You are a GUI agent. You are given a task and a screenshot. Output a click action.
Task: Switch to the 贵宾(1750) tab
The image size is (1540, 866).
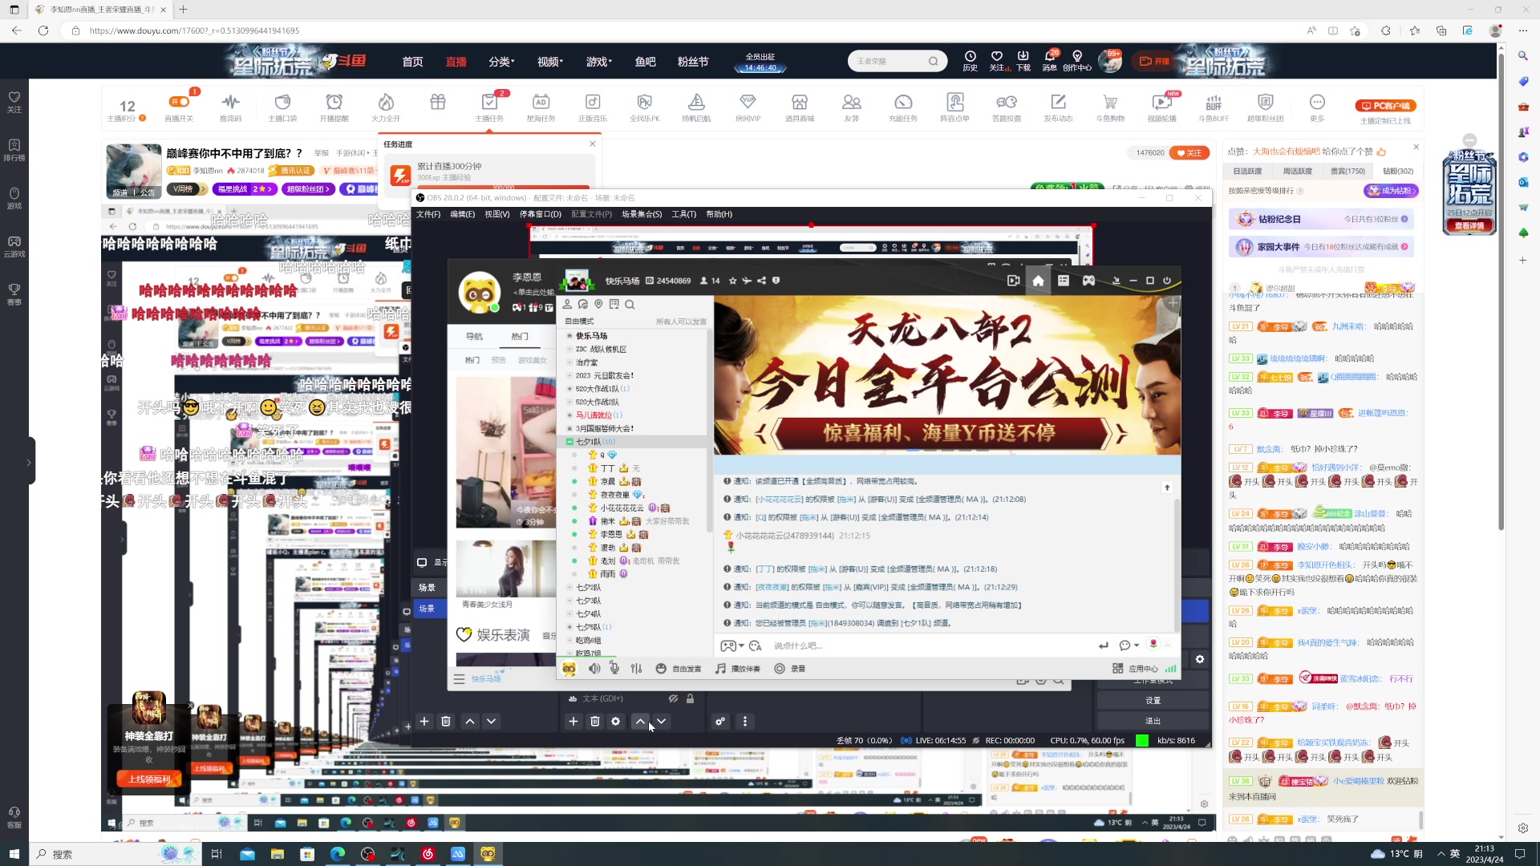tap(1347, 172)
